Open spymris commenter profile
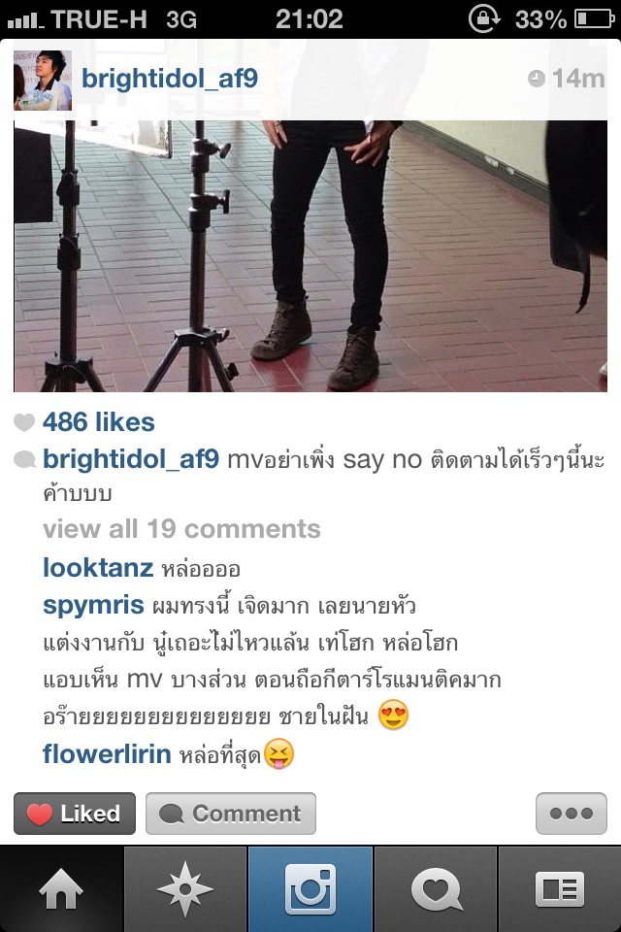 pyautogui.click(x=93, y=605)
